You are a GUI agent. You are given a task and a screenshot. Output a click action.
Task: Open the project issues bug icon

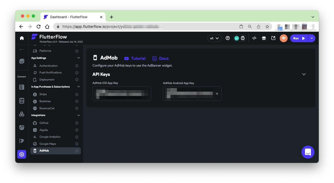[x=243, y=38]
